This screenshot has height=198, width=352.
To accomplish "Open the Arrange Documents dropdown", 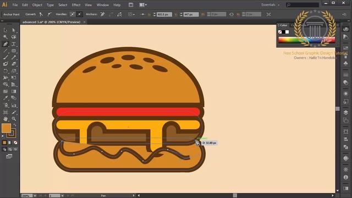I will 143,5.
